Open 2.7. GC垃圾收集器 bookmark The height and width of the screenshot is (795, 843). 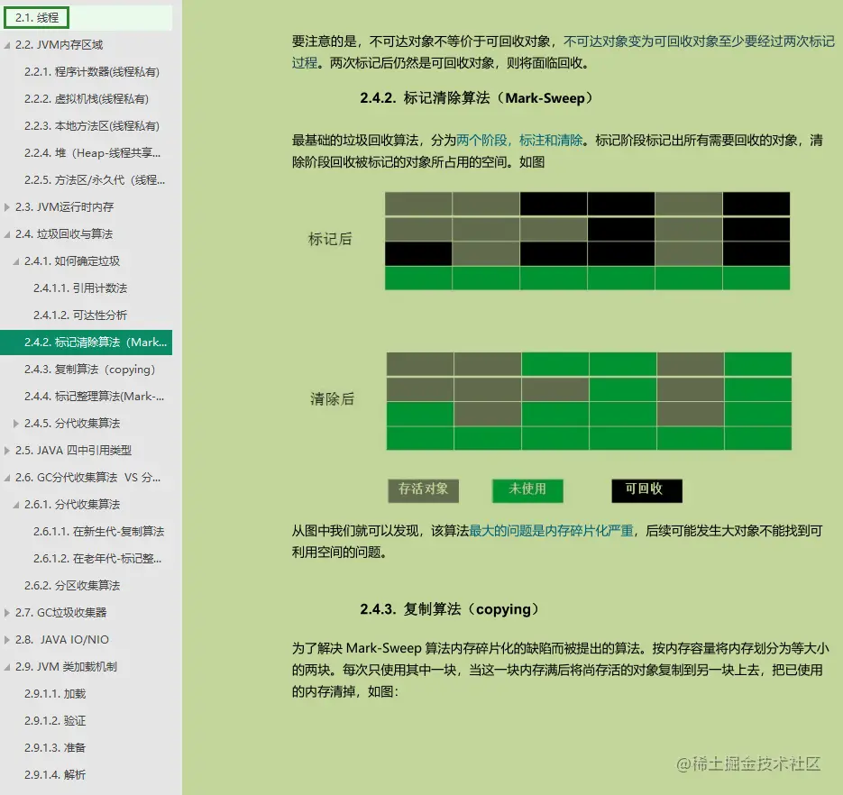(x=61, y=613)
